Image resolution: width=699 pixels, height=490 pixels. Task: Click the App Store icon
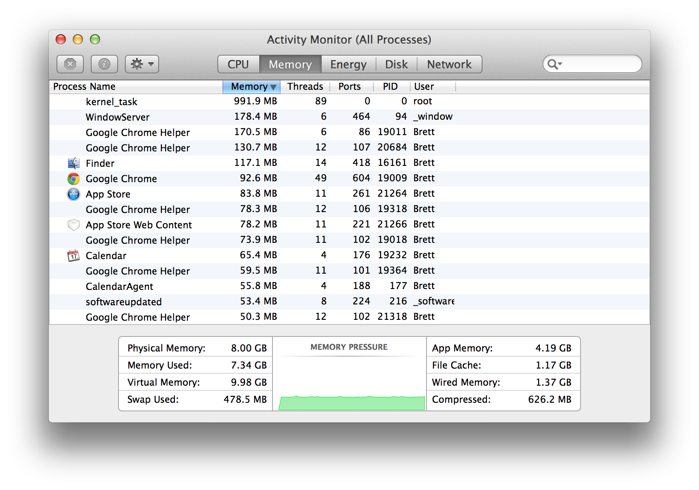[74, 194]
